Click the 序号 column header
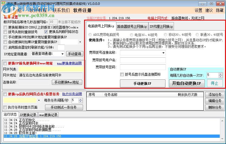226x144 pixels. [95, 95]
